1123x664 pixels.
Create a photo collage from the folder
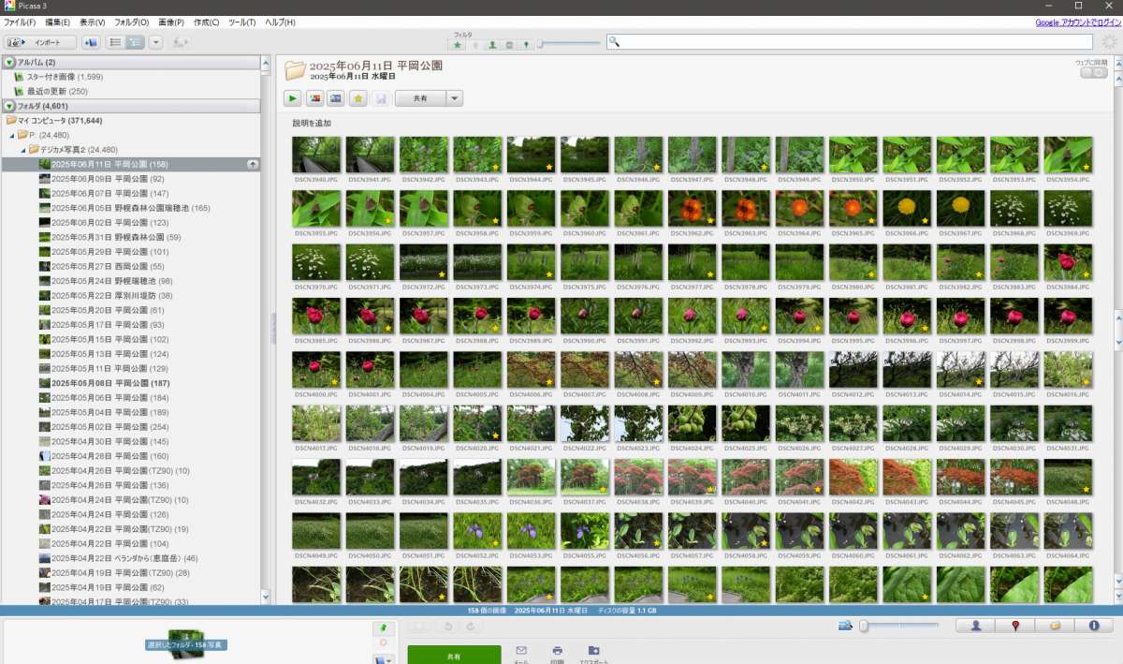[x=314, y=98]
